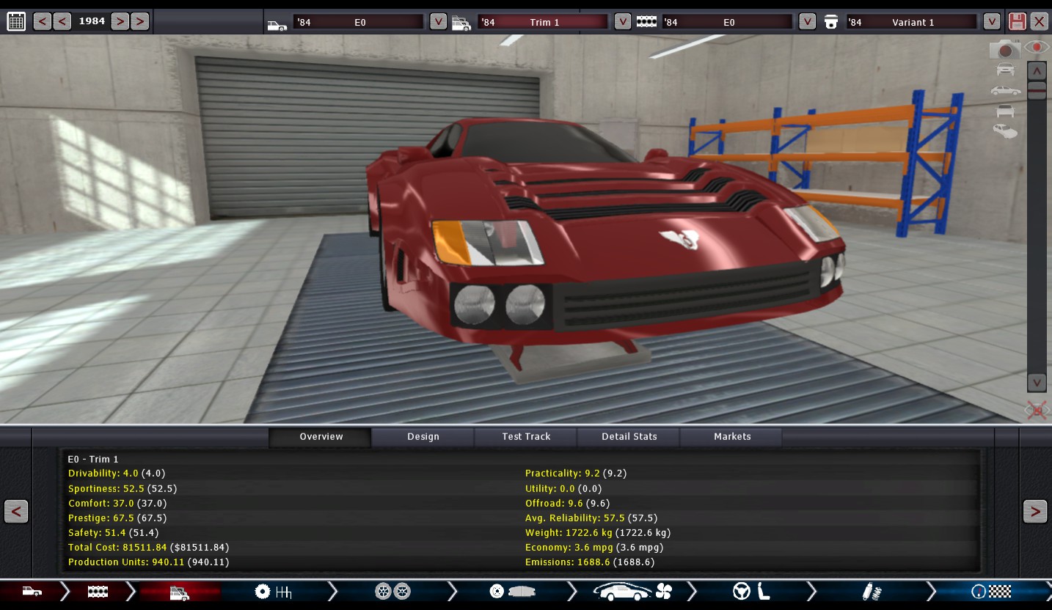Click the Utility: 0.0 stat
The image size is (1052, 610).
tap(563, 488)
